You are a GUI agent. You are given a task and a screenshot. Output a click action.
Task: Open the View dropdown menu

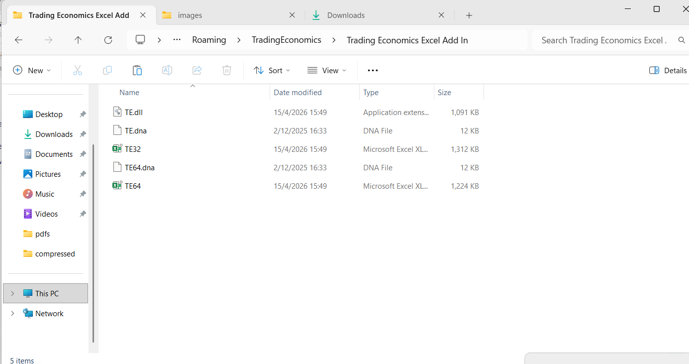326,70
